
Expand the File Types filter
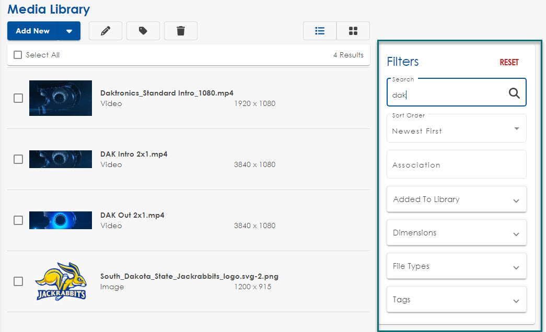pos(456,266)
